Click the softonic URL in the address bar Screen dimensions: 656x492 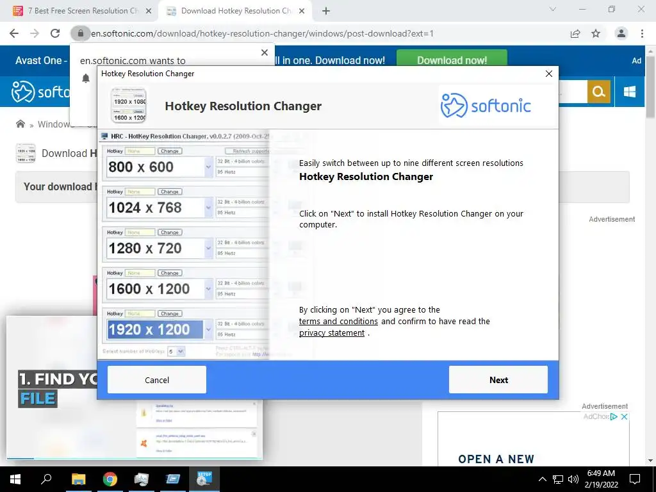(x=262, y=33)
